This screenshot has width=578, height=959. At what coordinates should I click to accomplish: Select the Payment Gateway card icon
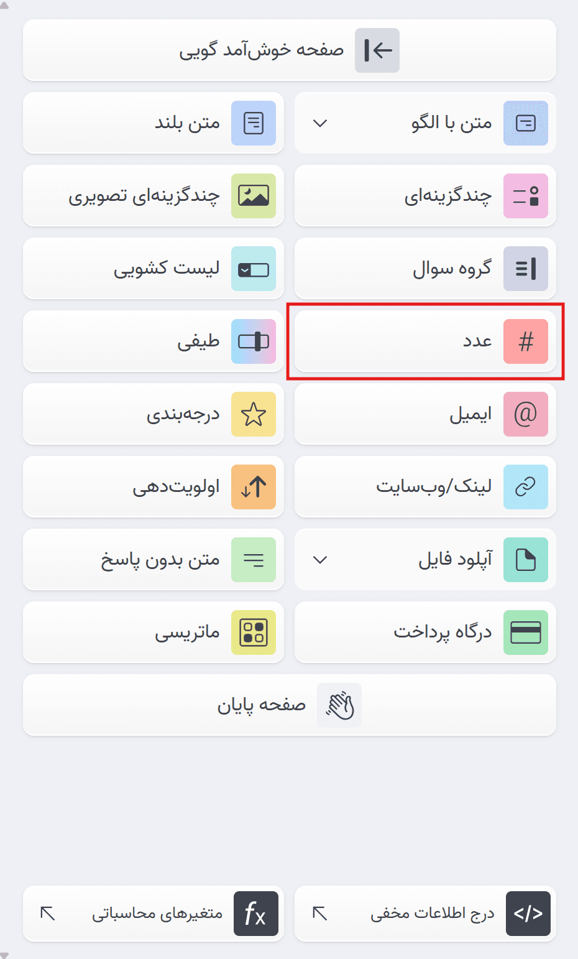point(526,632)
